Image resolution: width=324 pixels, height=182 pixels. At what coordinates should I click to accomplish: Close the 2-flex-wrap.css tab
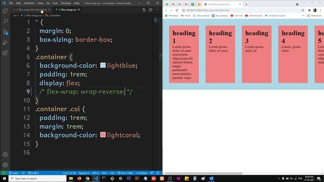point(79,10)
